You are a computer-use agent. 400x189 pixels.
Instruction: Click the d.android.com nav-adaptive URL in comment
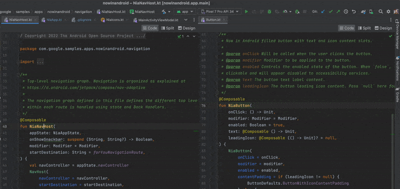[86, 87]
